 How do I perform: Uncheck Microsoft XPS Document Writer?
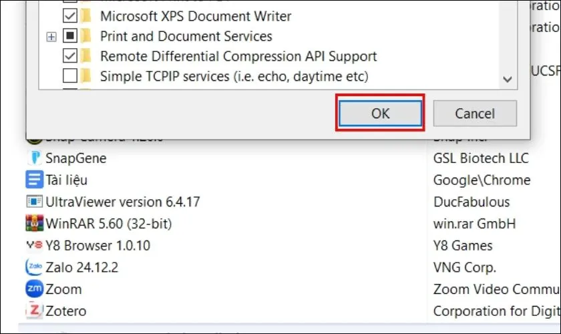pos(69,15)
